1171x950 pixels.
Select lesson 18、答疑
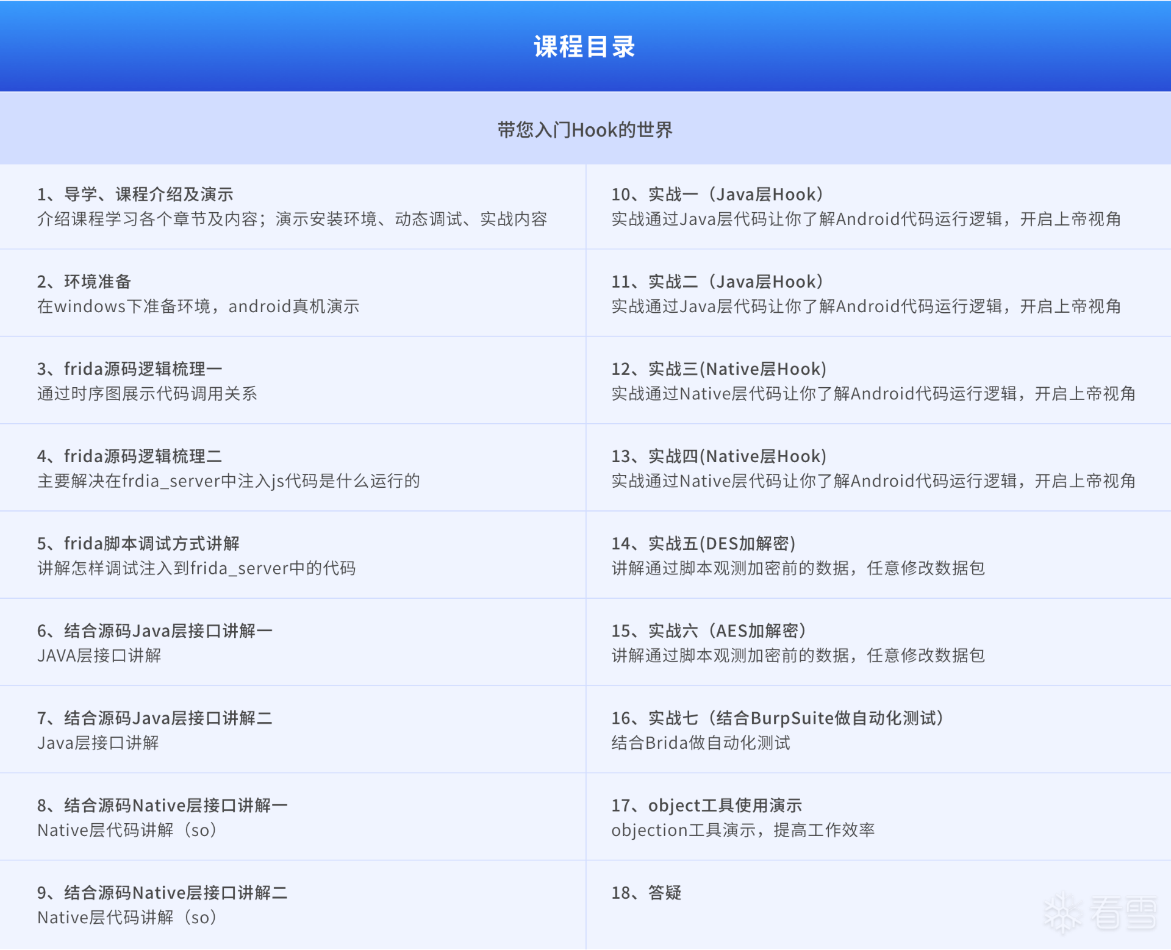tap(646, 892)
